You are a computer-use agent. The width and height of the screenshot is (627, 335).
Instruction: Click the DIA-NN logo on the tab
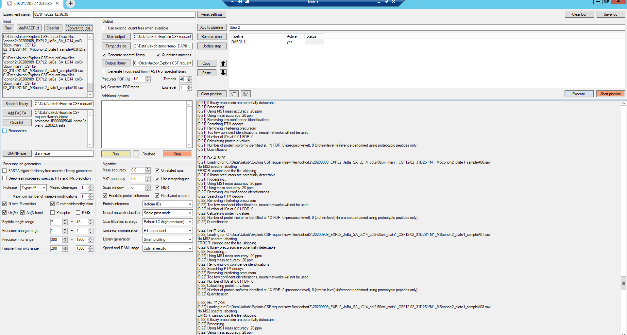[9, 4]
